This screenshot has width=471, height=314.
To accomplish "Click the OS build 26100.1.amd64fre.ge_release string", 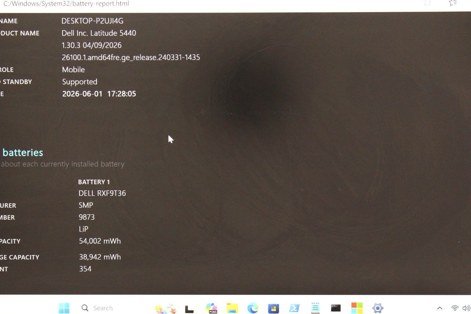I will [131, 57].
